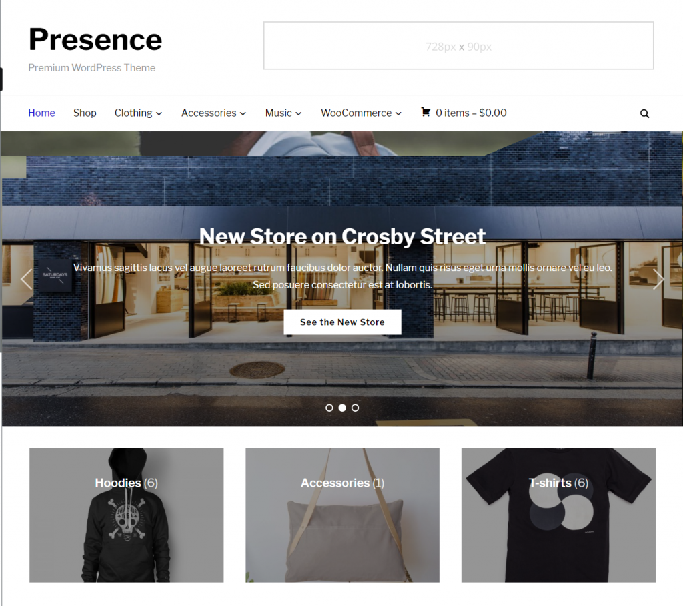The width and height of the screenshot is (683, 606).
Task: Select the second slide dot
Action: (x=342, y=408)
